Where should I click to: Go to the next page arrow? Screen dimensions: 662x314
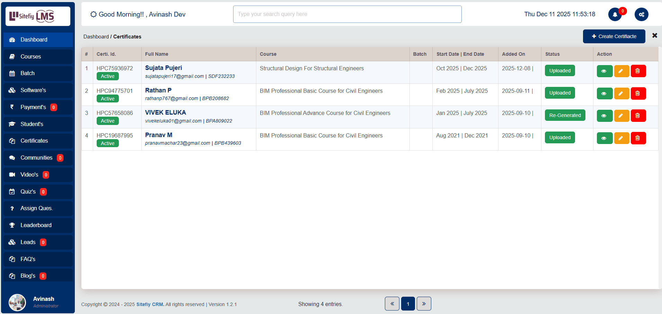(x=424, y=304)
